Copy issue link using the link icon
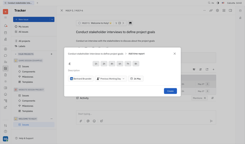 (x=211, y=10)
